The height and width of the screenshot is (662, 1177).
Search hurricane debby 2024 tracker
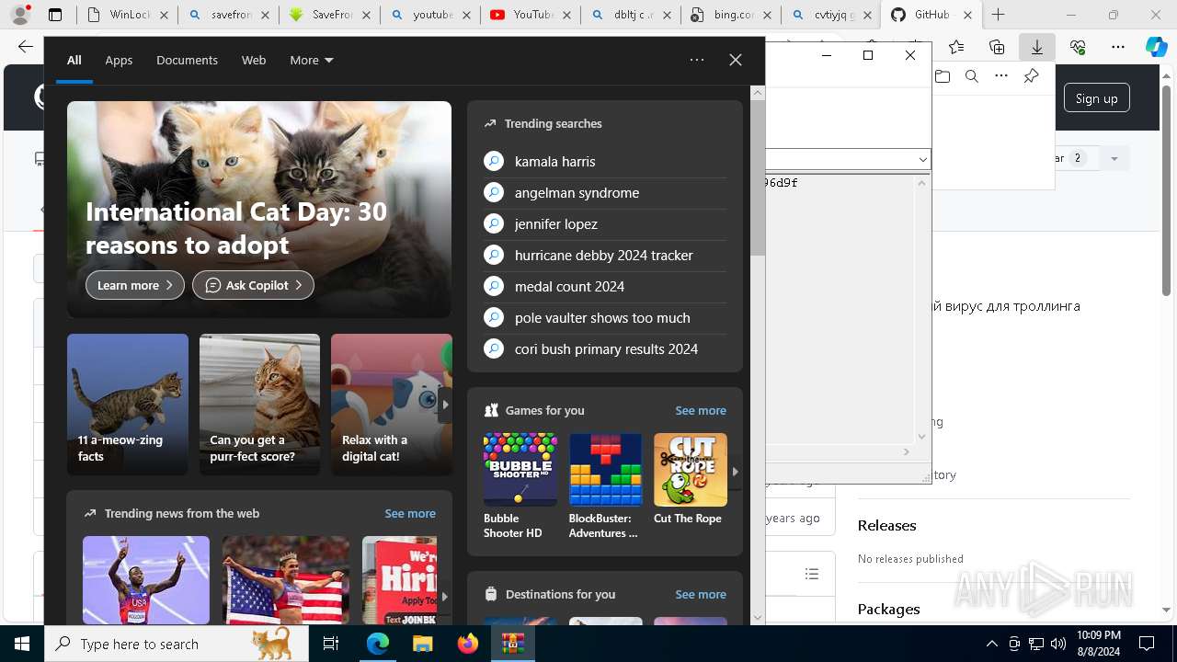click(605, 255)
